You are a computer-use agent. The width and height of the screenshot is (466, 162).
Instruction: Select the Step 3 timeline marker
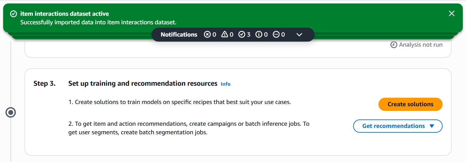(11, 113)
